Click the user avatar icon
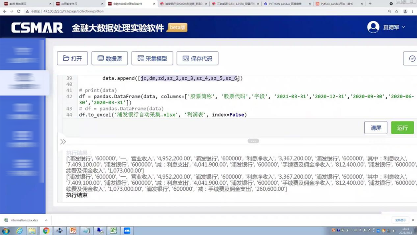417x235 pixels. pos(373,27)
